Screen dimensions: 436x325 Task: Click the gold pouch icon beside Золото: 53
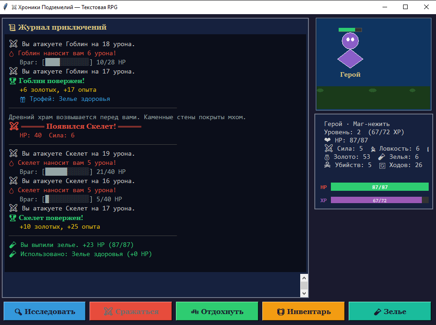tap(327, 157)
